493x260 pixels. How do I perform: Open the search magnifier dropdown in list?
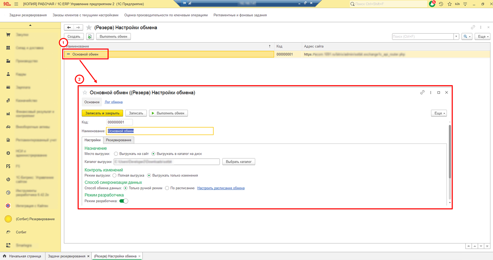[x=467, y=37]
